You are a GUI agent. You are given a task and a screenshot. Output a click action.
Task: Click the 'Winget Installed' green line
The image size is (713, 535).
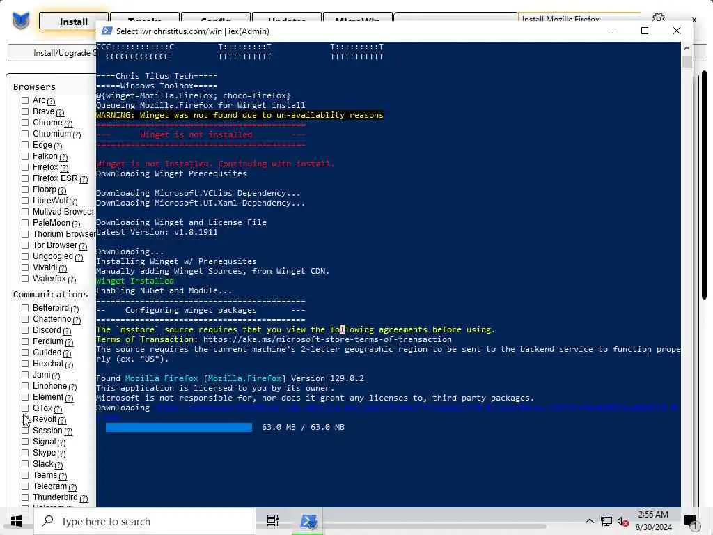(x=135, y=281)
